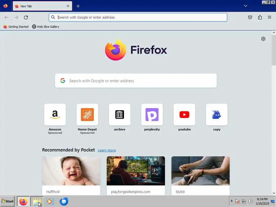Expand the list all tabs chevron
This screenshot has width=276, height=207.
[245, 6]
